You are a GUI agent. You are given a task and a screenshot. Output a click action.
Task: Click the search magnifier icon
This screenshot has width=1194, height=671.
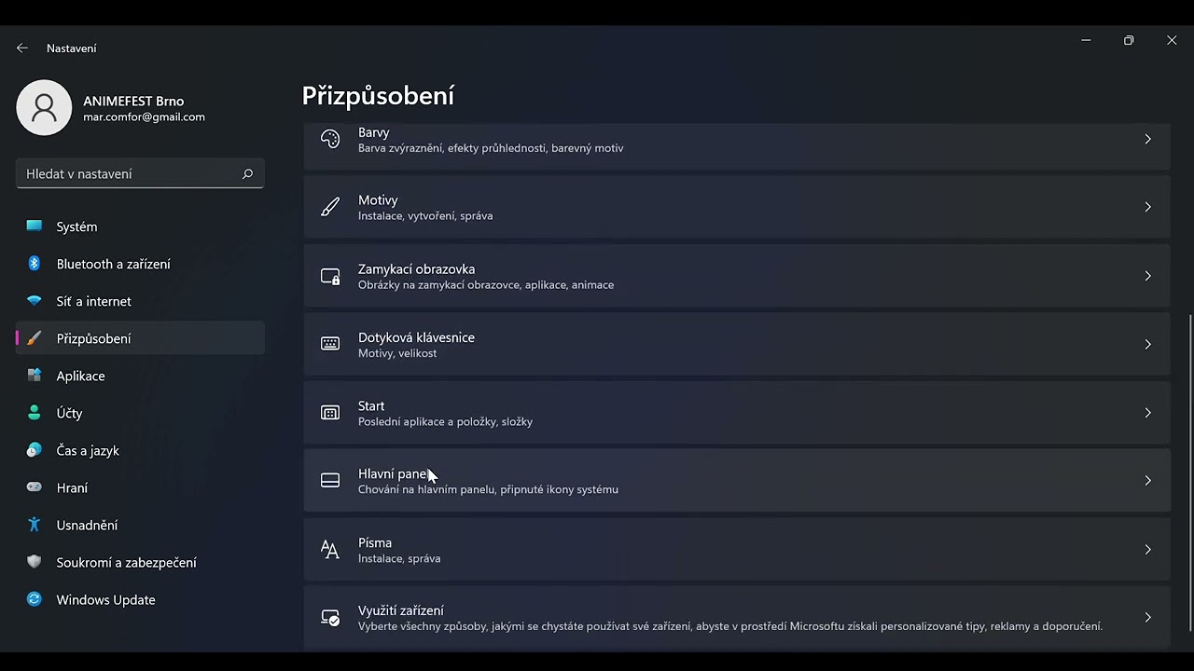tap(247, 173)
